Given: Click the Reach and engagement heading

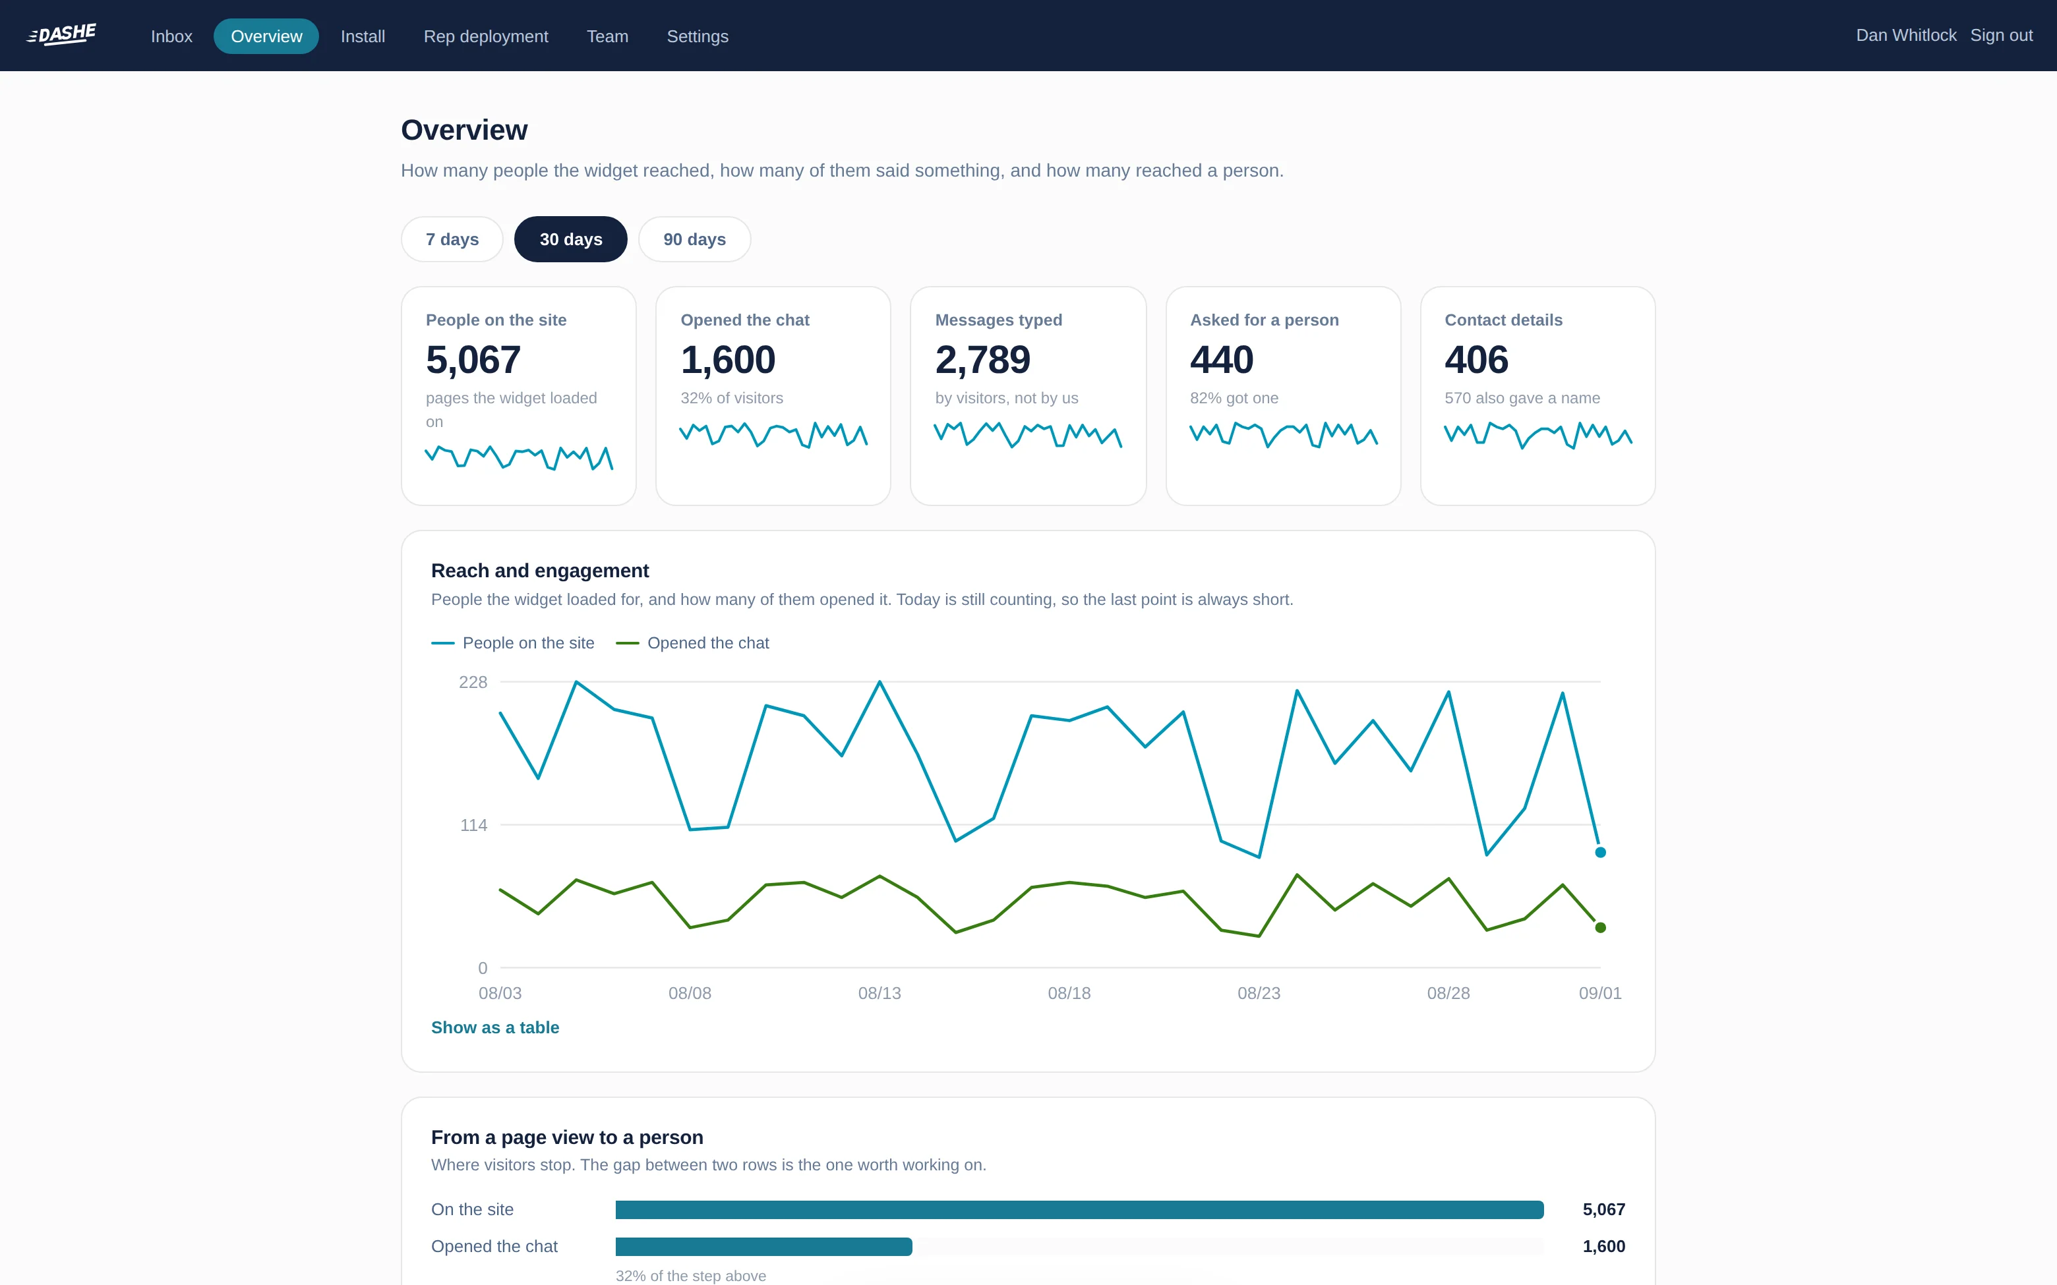Looking at the screenshot, I should 540,571.
